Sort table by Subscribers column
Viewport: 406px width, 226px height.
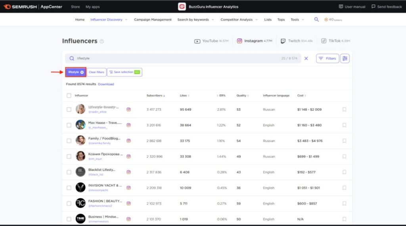(x=155, y=95)
